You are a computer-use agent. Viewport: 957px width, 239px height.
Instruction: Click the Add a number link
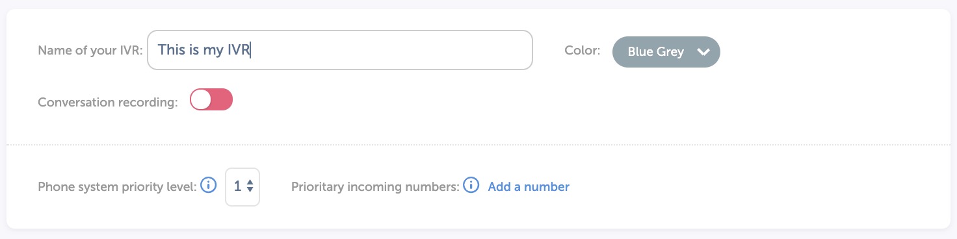click(529, 187)
